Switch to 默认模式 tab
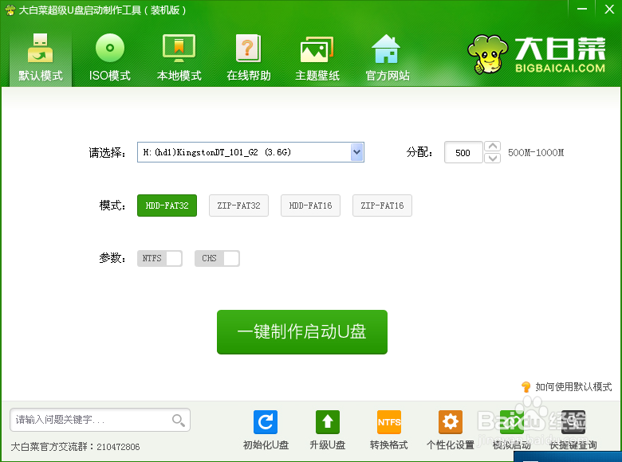622x462 pixels. pyautogui.click(x=41, y=57)
